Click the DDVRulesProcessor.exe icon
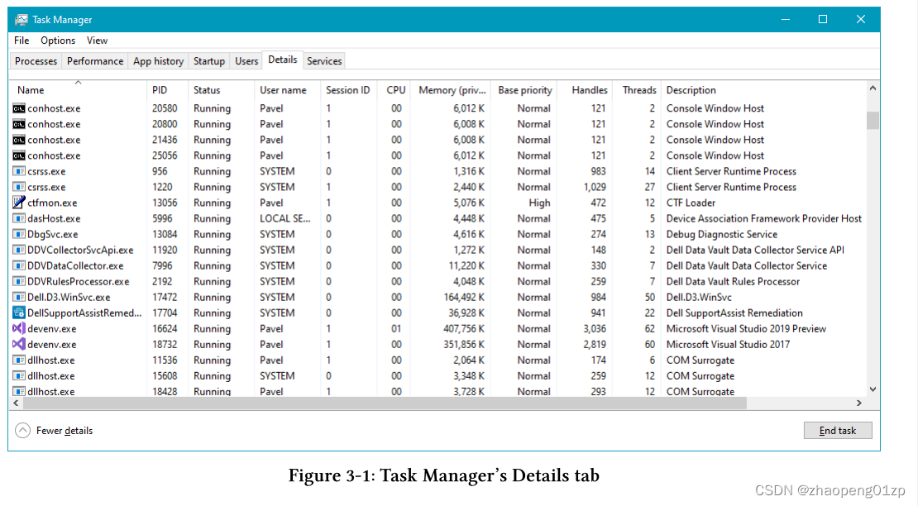 [19, 282]
